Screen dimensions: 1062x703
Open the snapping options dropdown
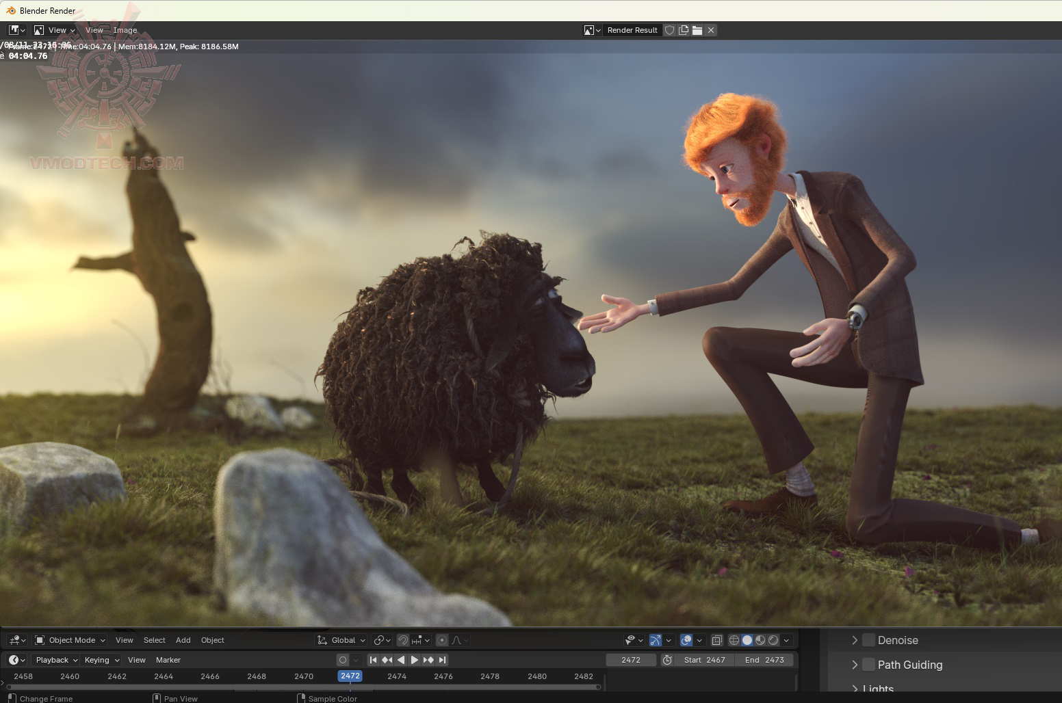click(420, 640)
